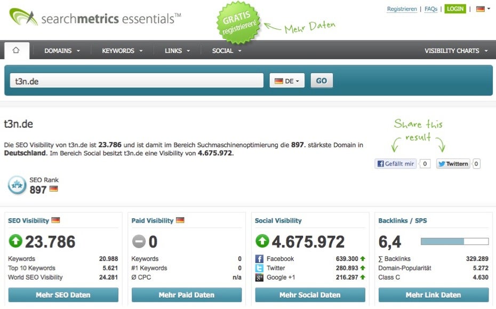The height and width of the screenshot is (309, 496).
Task: Click the Mehr Social Daten button
Action: click(310, 295)
